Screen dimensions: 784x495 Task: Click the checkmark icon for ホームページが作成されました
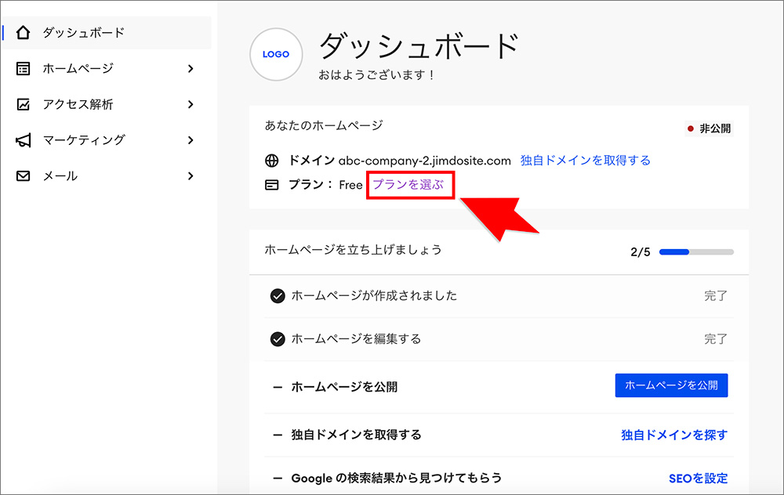coord(278,296)
